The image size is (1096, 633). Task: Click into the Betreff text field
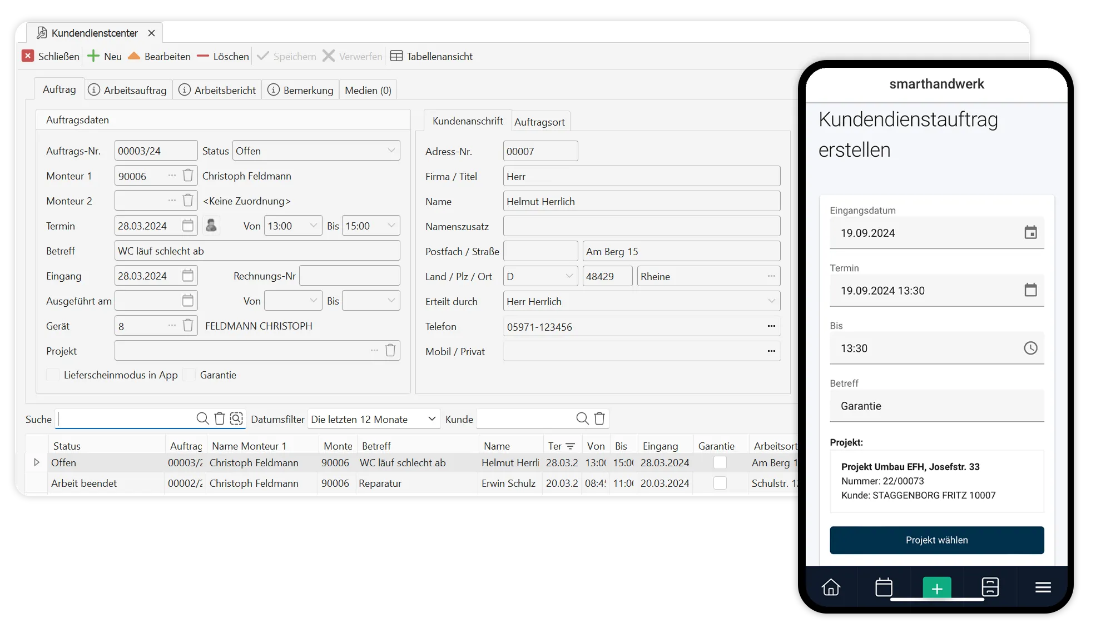click(257, 251)
